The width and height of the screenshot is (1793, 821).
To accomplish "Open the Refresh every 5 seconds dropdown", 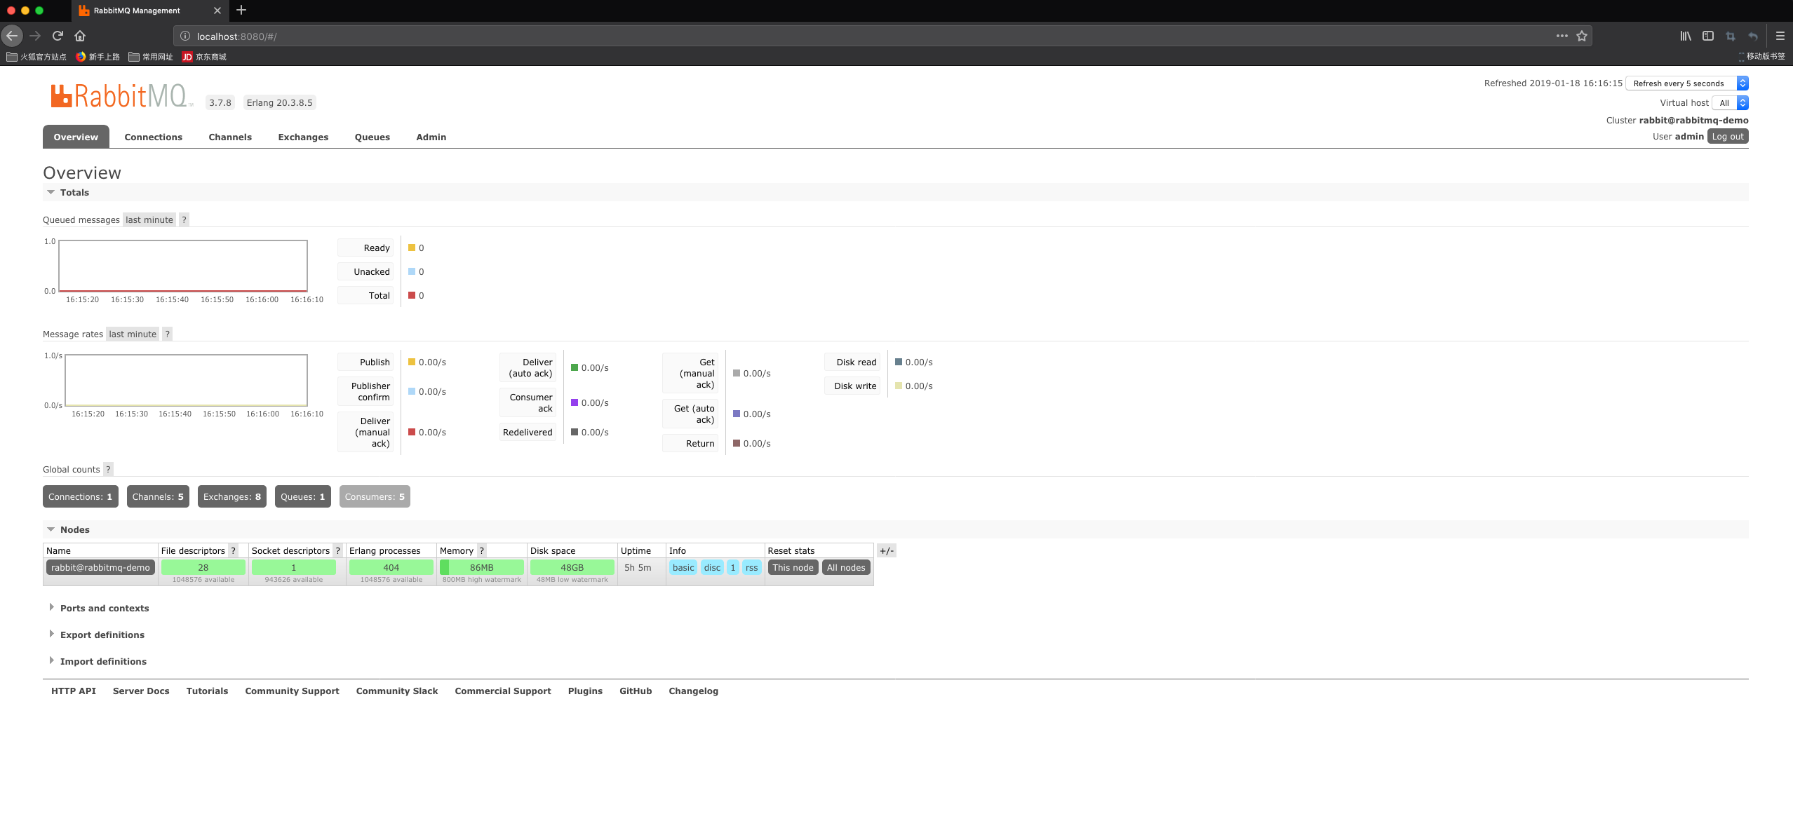I will (1686, 83).
